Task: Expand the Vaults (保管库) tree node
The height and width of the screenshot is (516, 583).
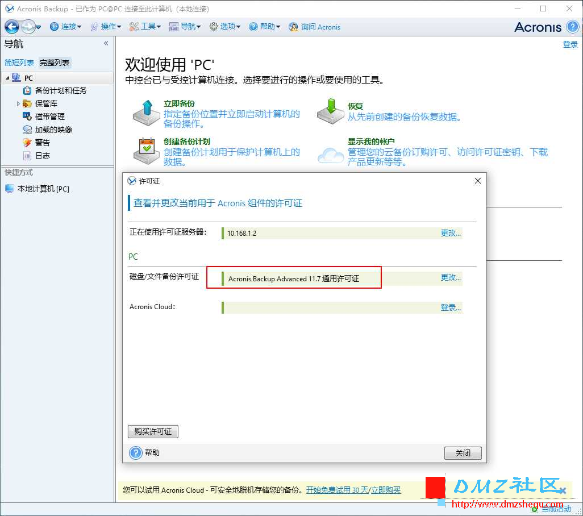Action: pos(18,103)
